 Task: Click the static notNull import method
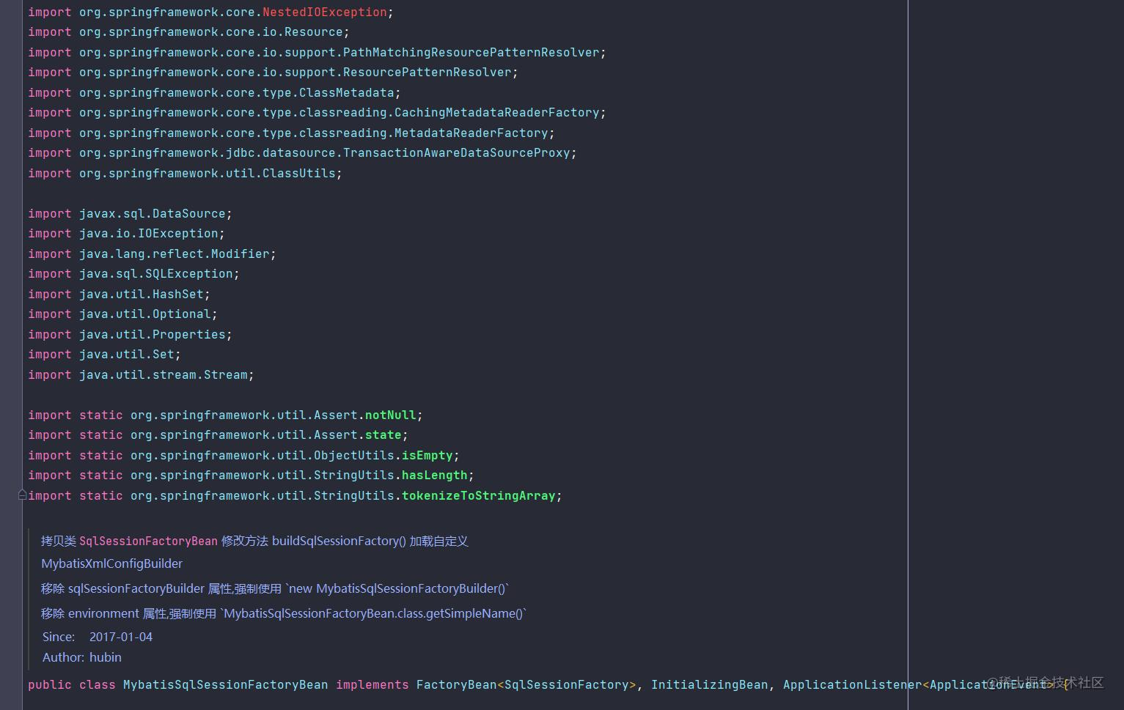[x=391, y=415]
